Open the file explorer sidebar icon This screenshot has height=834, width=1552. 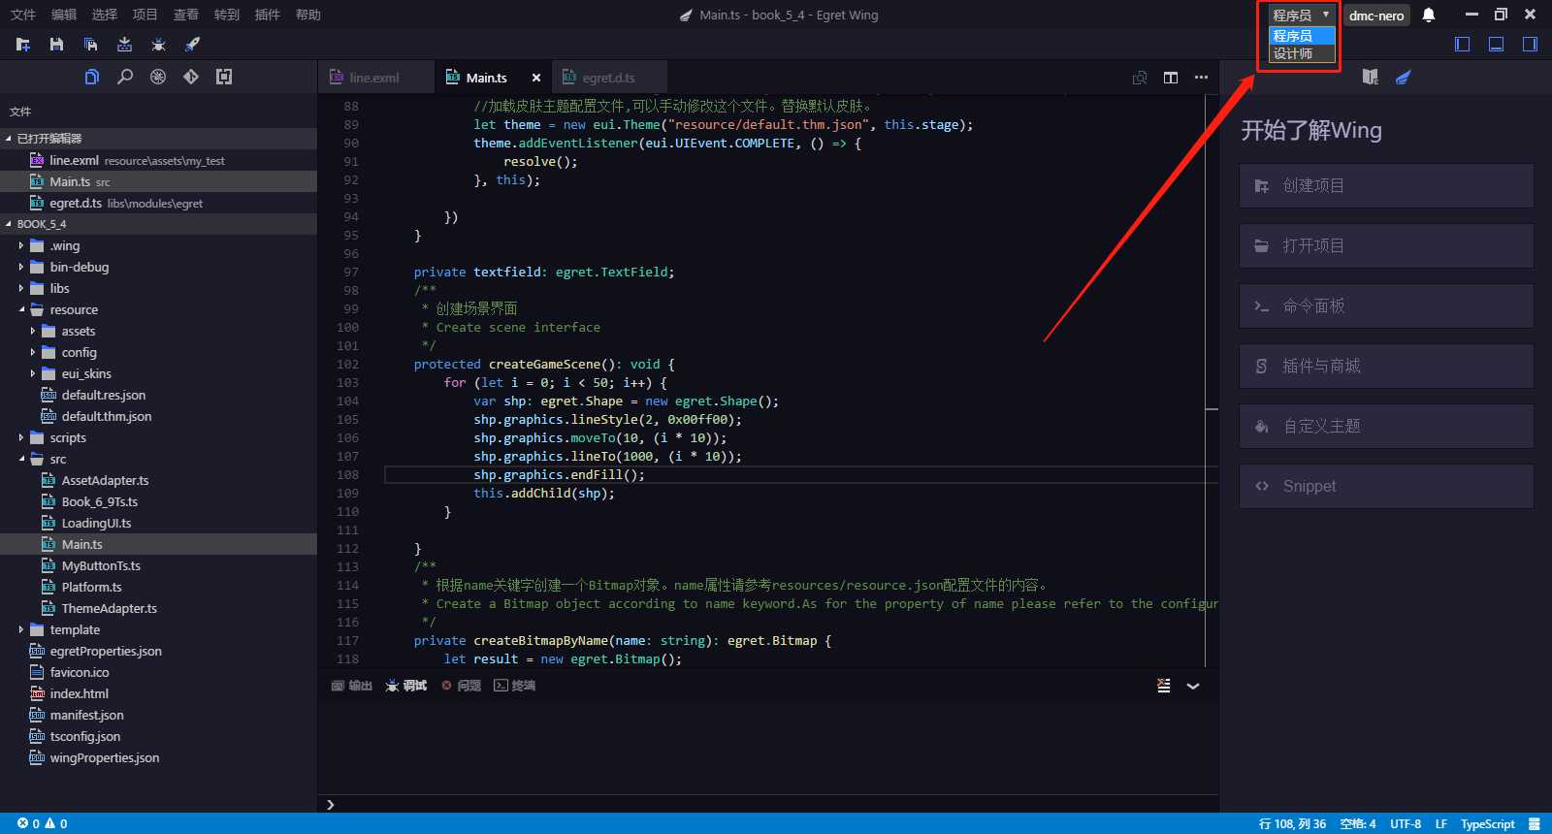[x=92, y=77]
